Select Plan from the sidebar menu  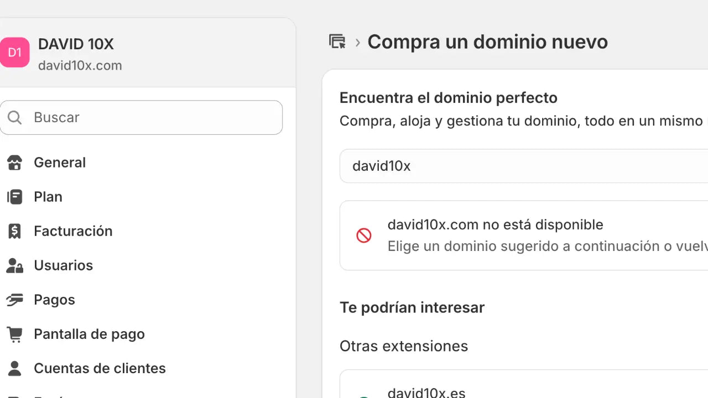tap(48, 197)
